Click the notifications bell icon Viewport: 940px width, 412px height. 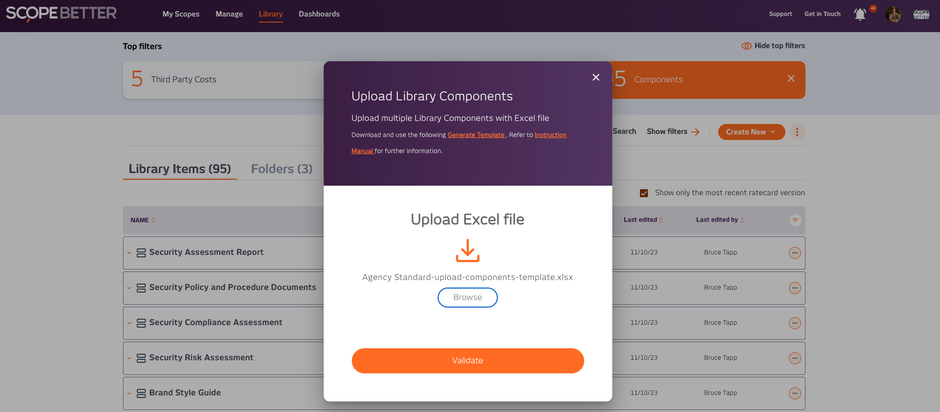click(860, 14)
